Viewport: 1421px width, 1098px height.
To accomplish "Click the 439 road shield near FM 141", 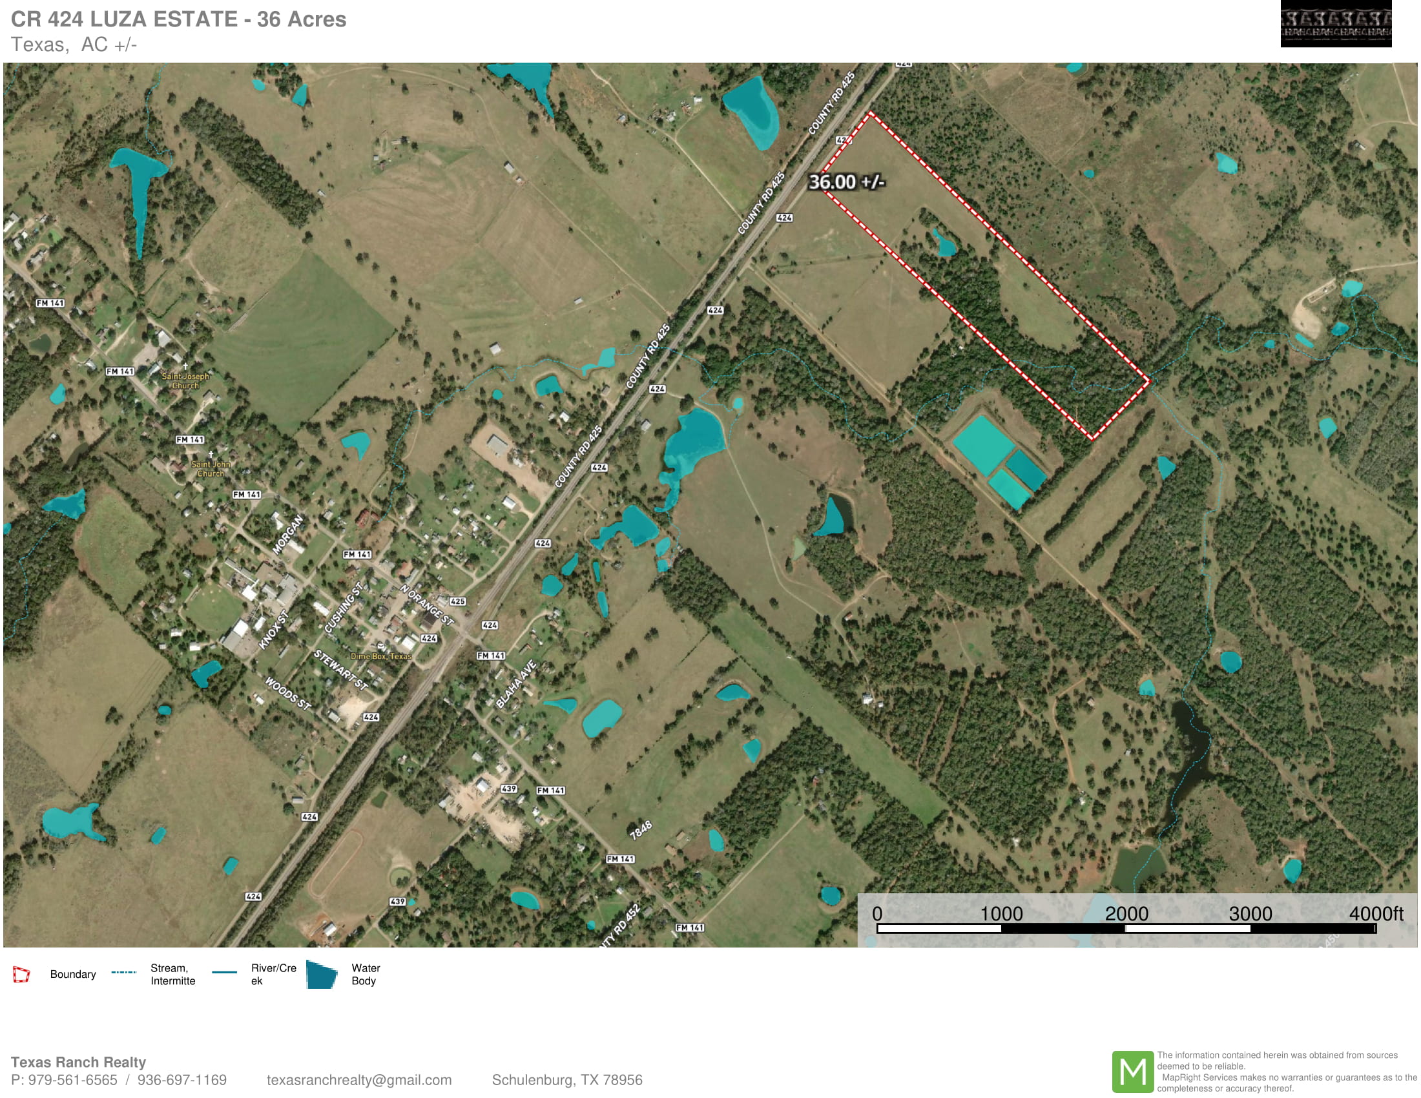I will coord(509,789).
